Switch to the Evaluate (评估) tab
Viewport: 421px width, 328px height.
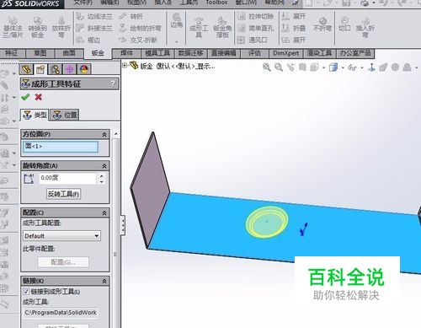click(254, 53)
